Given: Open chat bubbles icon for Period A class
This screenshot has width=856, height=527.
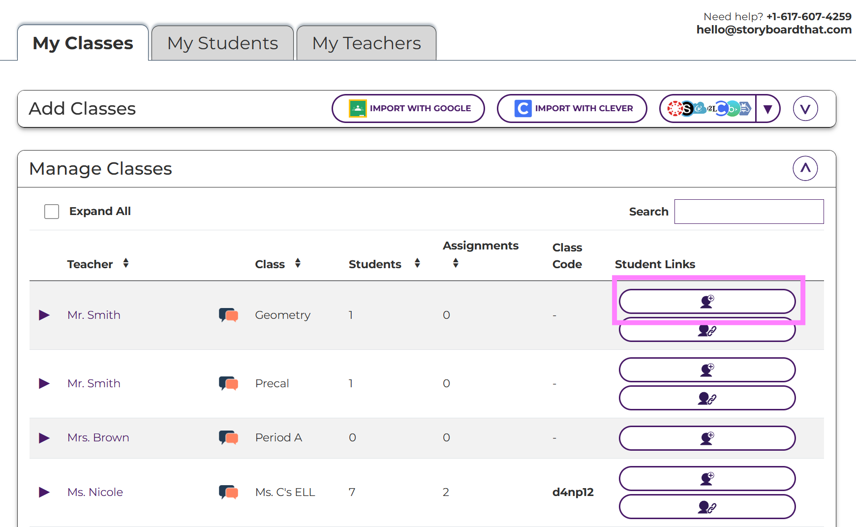Looking at the screenshot, I should coord(228,437).
